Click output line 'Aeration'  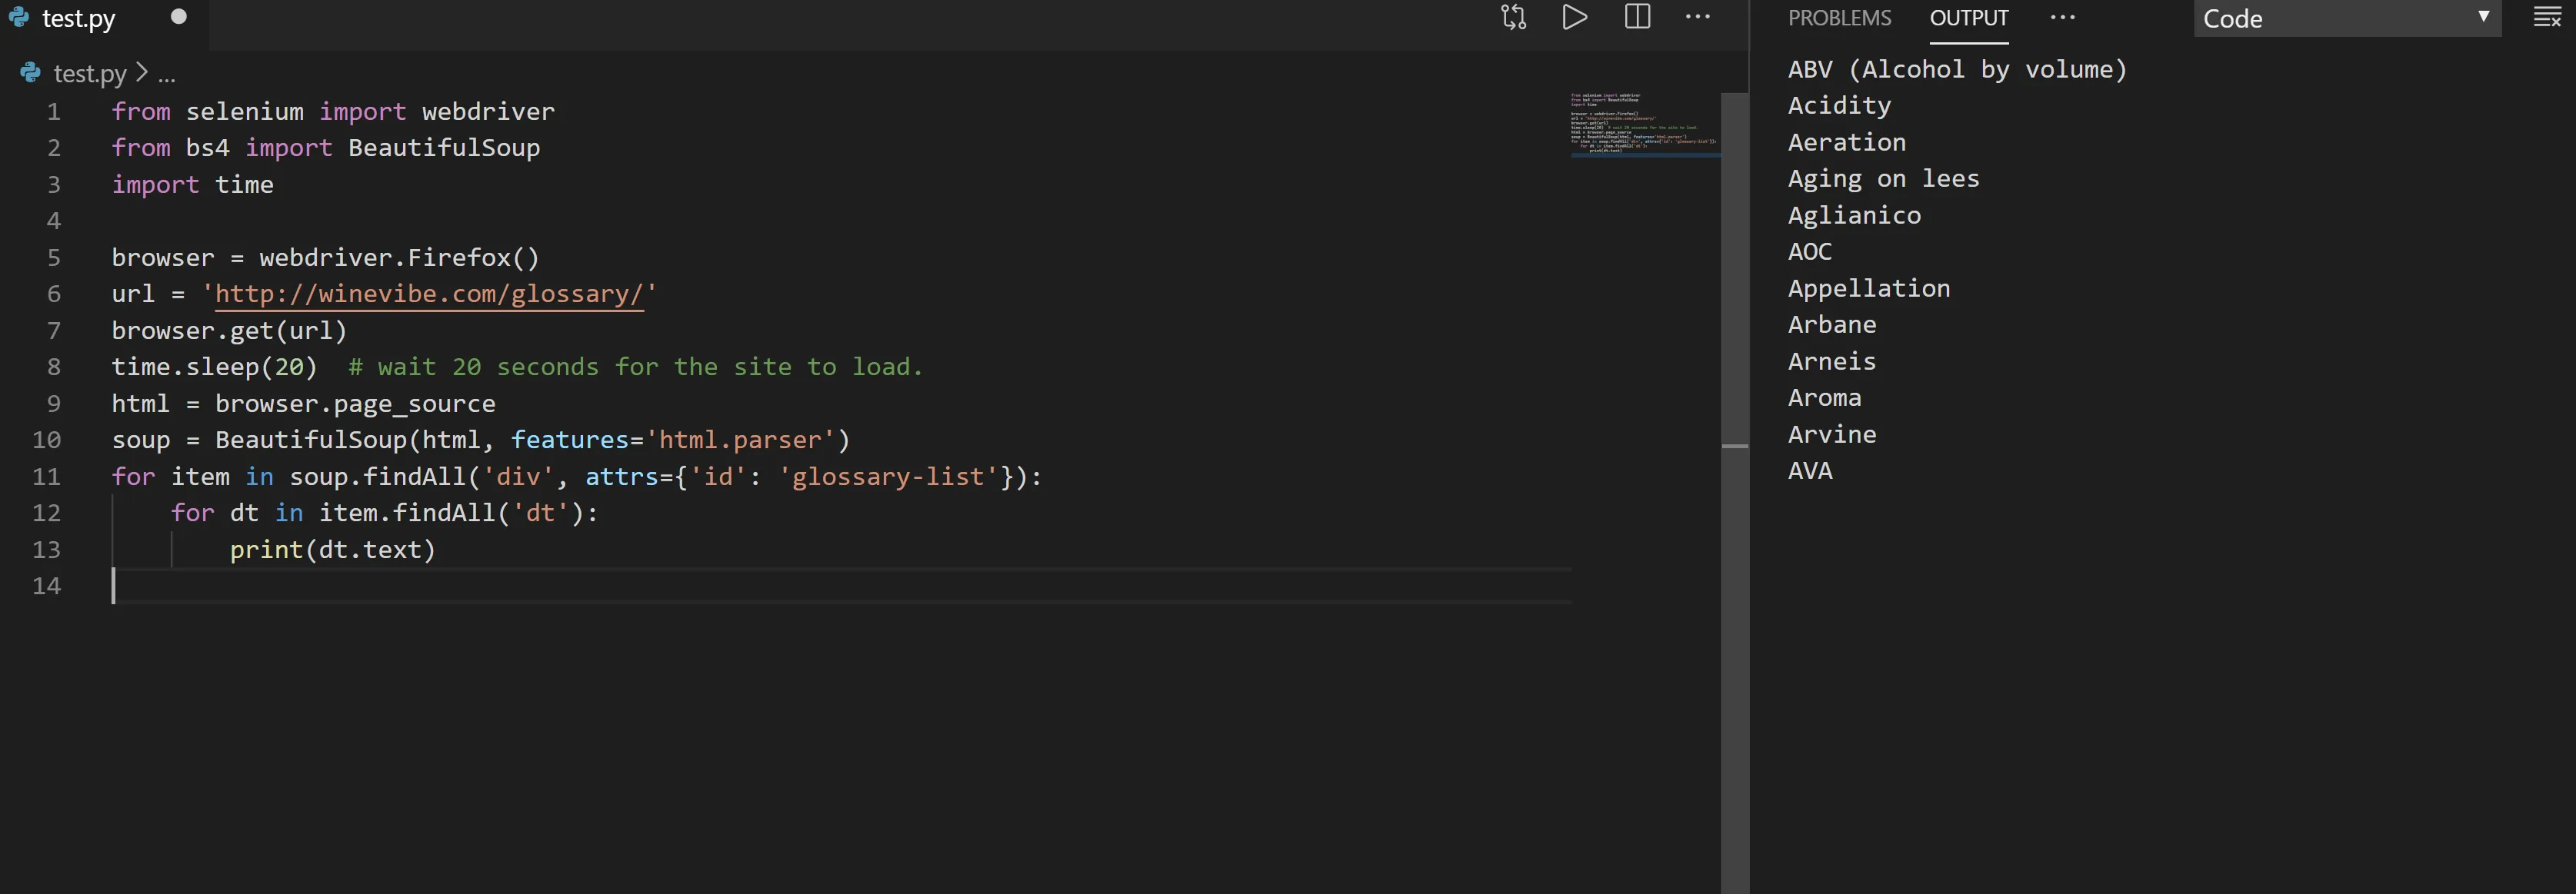point(1846,143)
